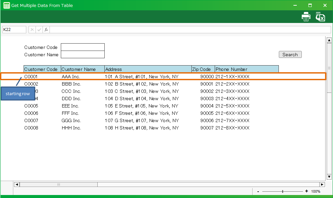Click the 100% zoom level text
Viewport: 333px width, 198px height.
coord(316,191)
